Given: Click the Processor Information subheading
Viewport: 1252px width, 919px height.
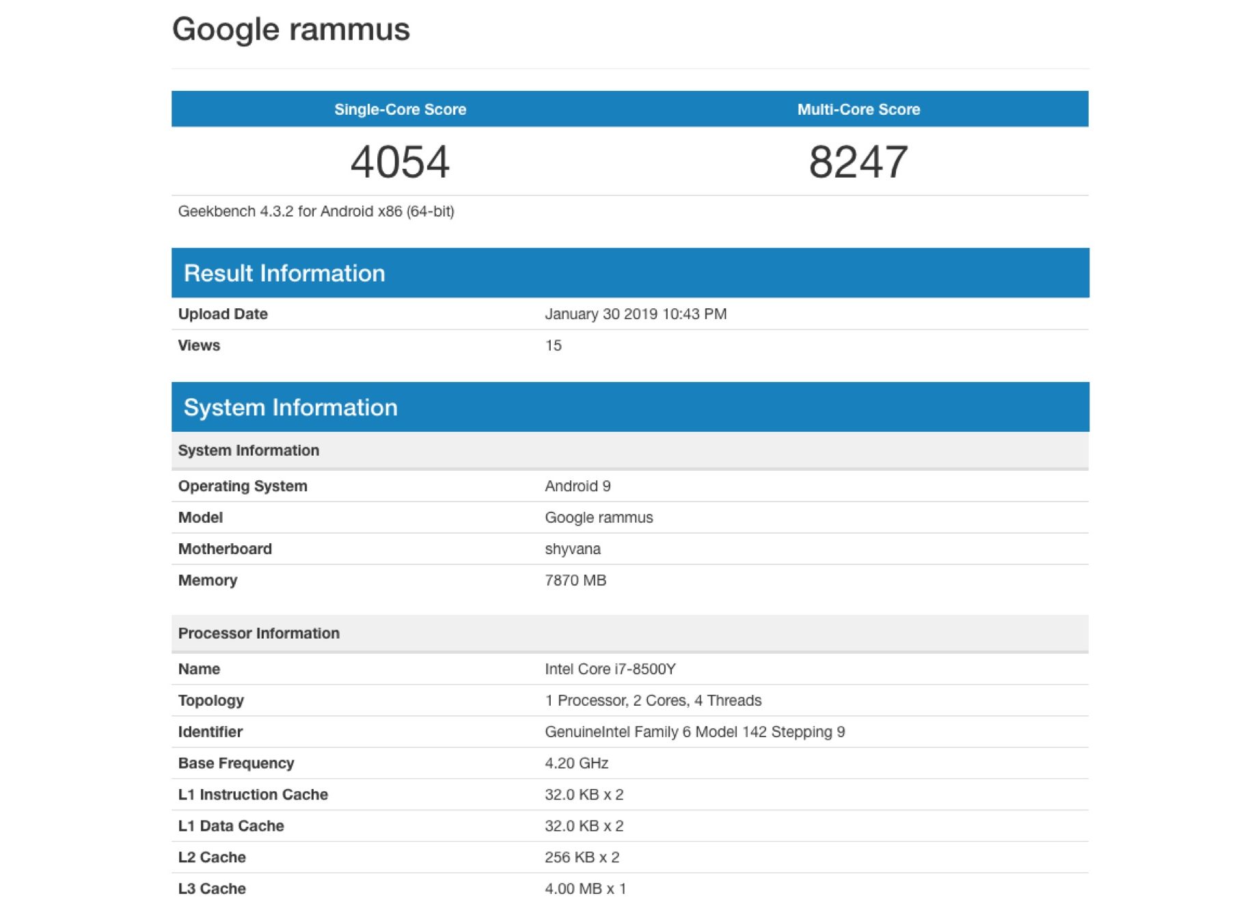Looking at the screenshot, I should (258, 633).
